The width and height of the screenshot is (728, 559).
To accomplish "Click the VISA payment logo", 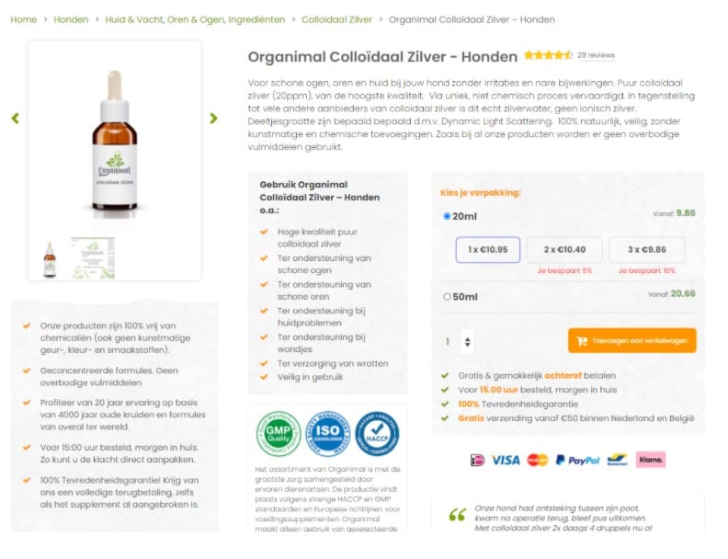I will point(506,460).
